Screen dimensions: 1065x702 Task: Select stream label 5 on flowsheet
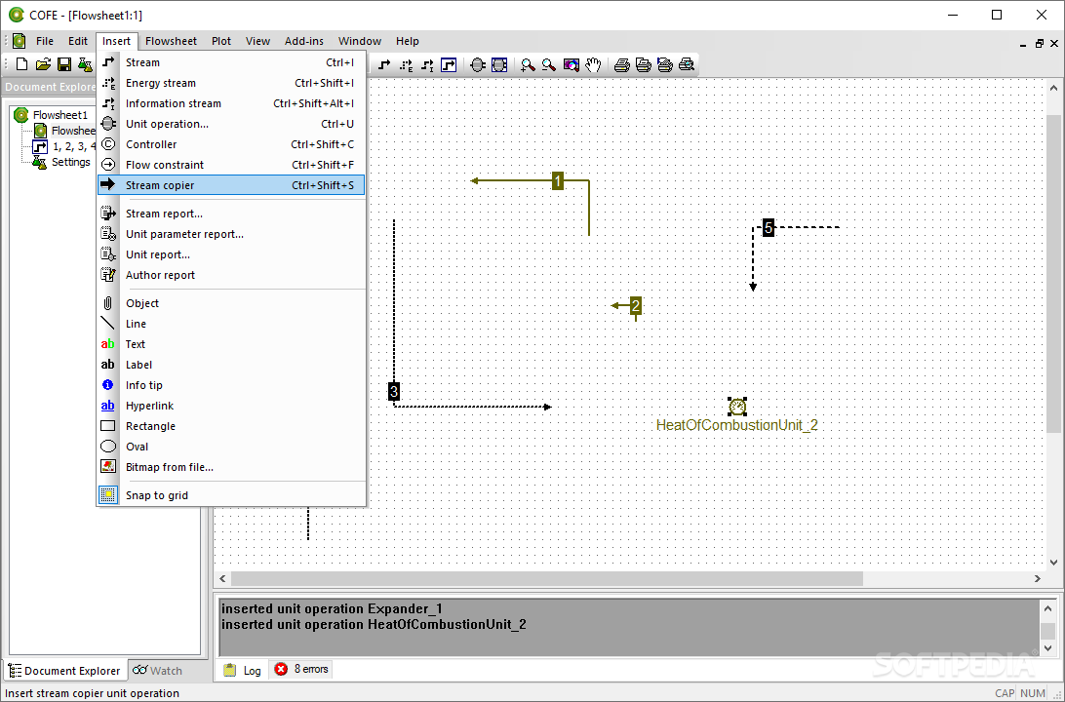[x=769, y=227]
